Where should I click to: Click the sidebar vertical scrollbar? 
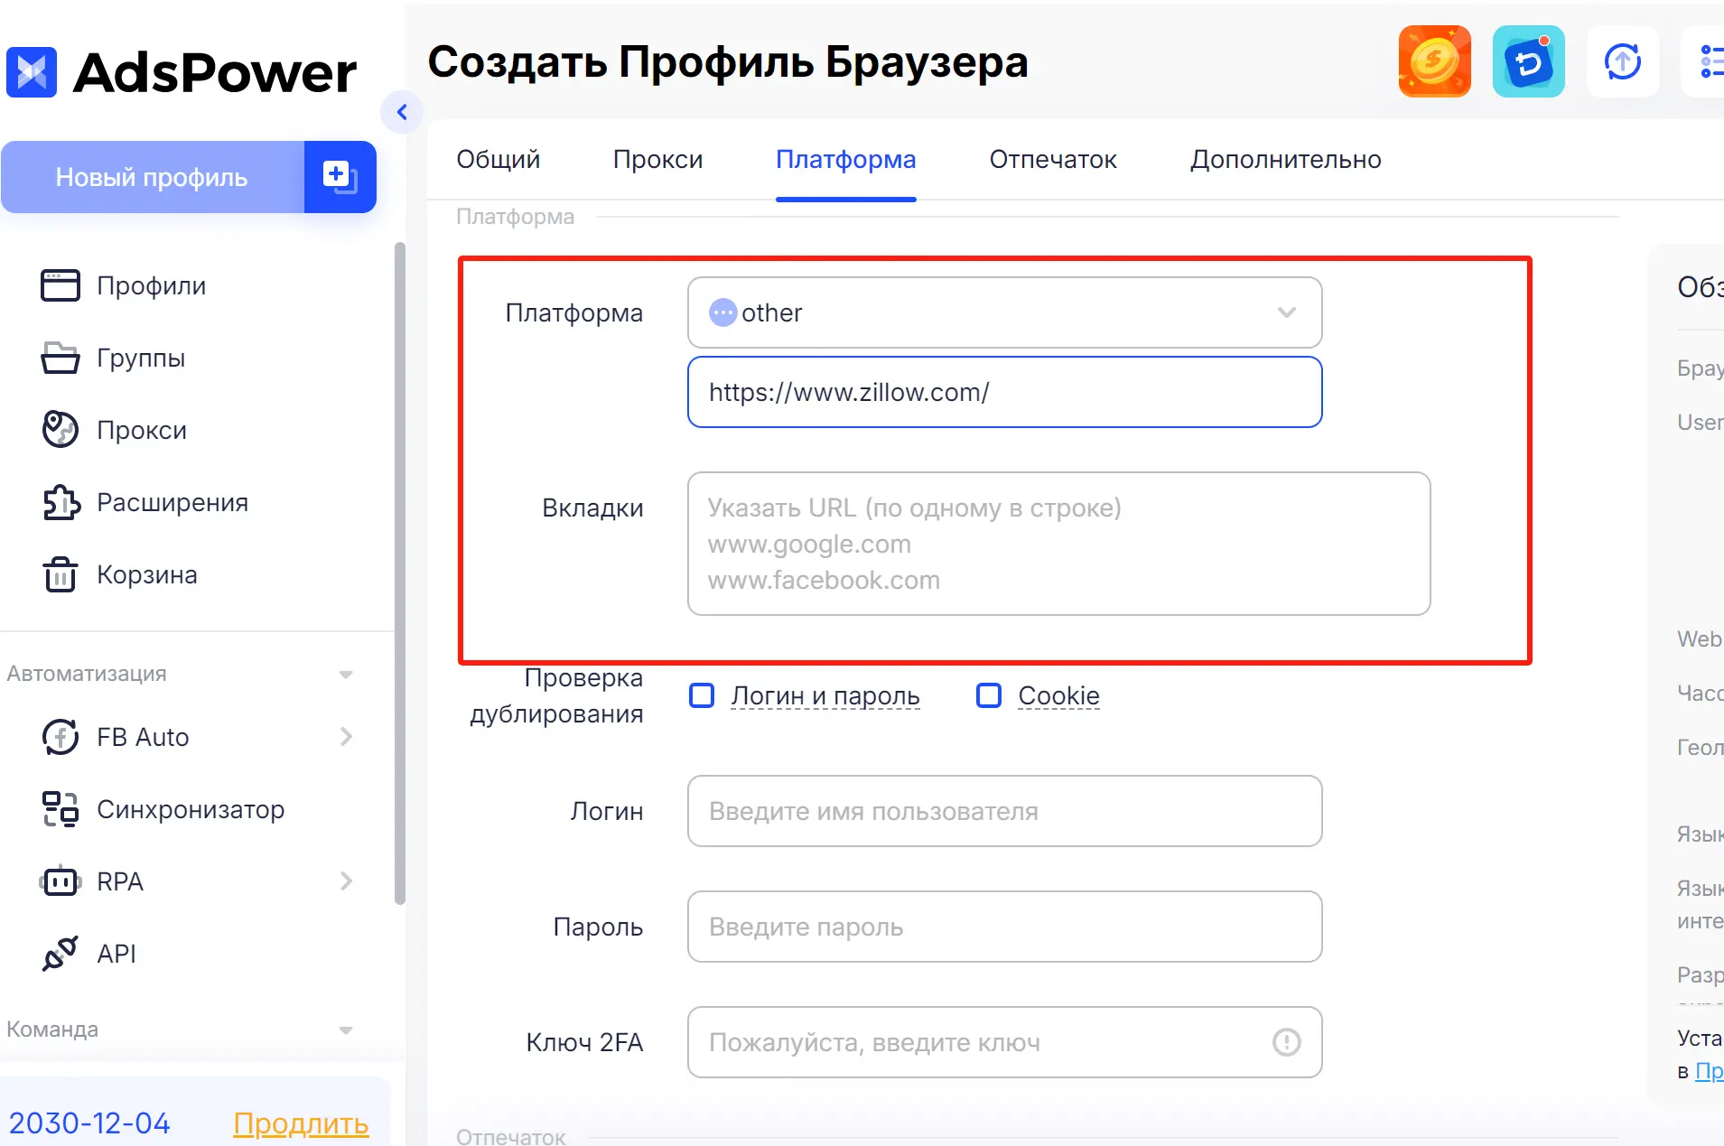(399, 573)
